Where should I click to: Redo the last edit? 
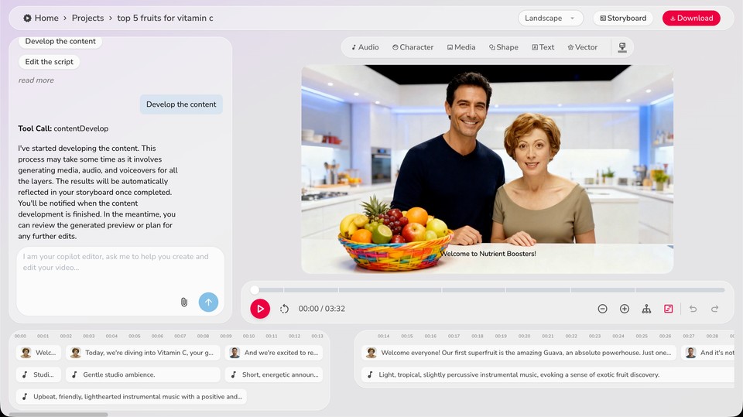(x=715, y=309)
